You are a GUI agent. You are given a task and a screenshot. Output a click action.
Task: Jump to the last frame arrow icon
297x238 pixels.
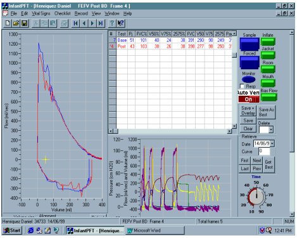point(101,23)
